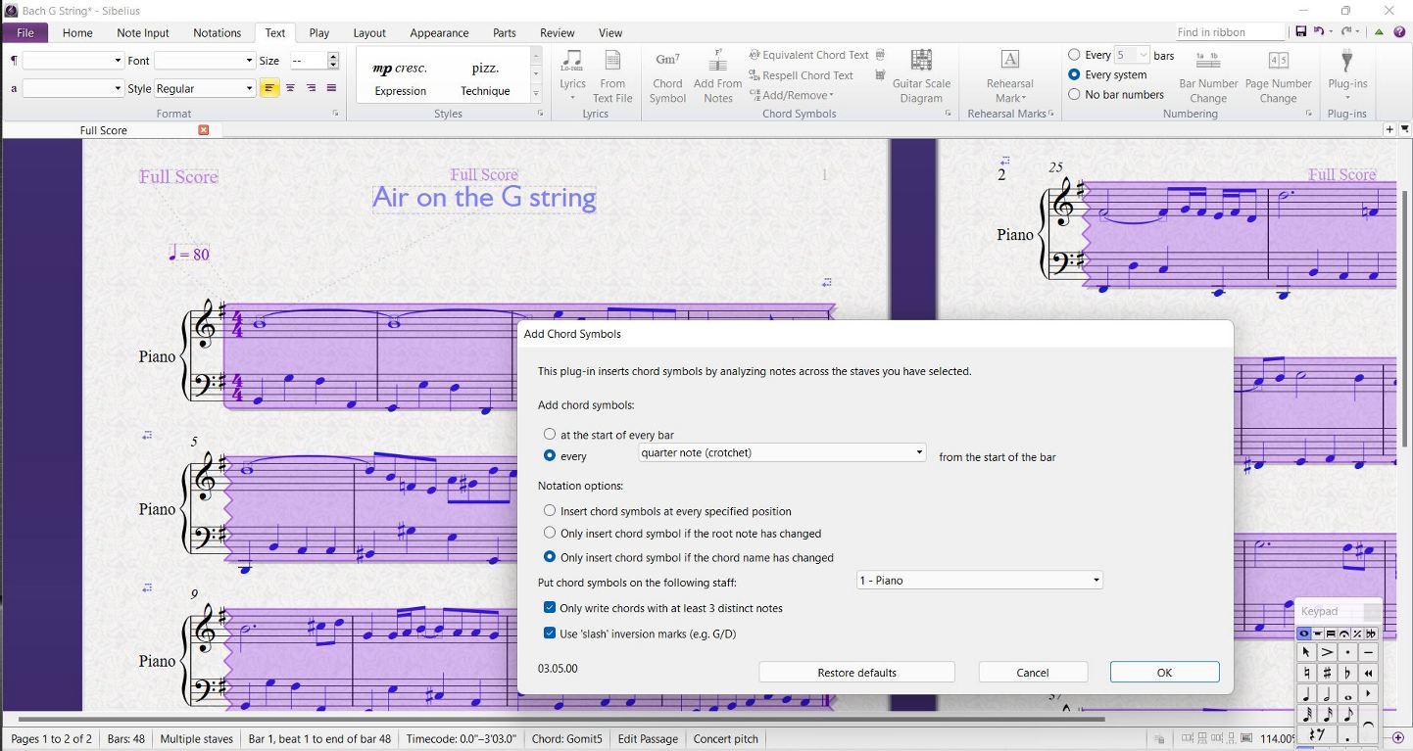
Task: Switch to the Play ribbon tab
Action: coord(319,32)
